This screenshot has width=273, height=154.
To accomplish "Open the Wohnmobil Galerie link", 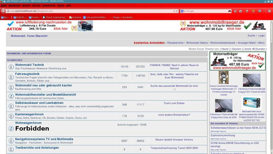I will pyautogui.click(x=197, y=42).
